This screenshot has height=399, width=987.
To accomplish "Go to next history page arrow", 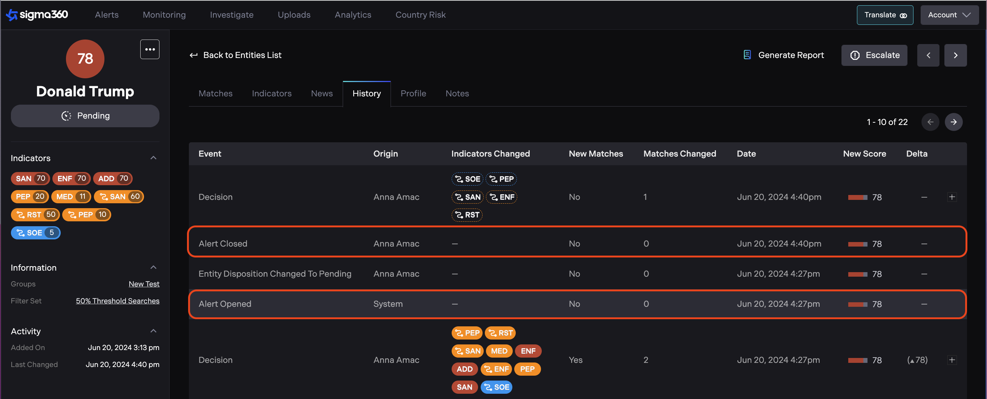I will pos(953,122).
